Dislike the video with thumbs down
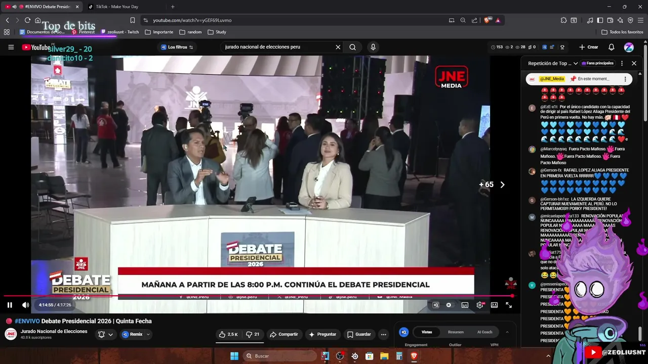The height and width of the screenshot is (364, 648). (253, 334)
